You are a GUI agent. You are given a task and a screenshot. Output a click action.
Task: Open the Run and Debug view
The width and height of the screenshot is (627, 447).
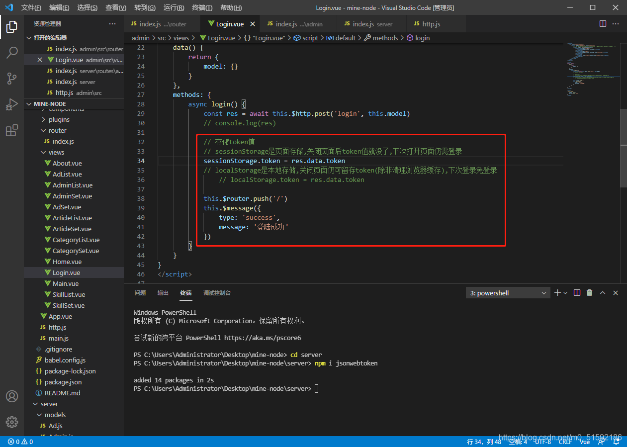click(12, 104)
